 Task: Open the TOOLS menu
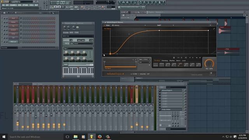[32, 5]
